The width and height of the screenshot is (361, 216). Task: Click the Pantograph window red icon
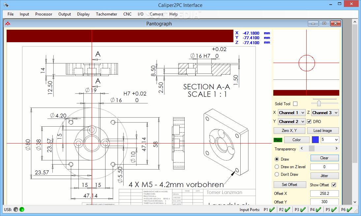(x=8, y=23)
